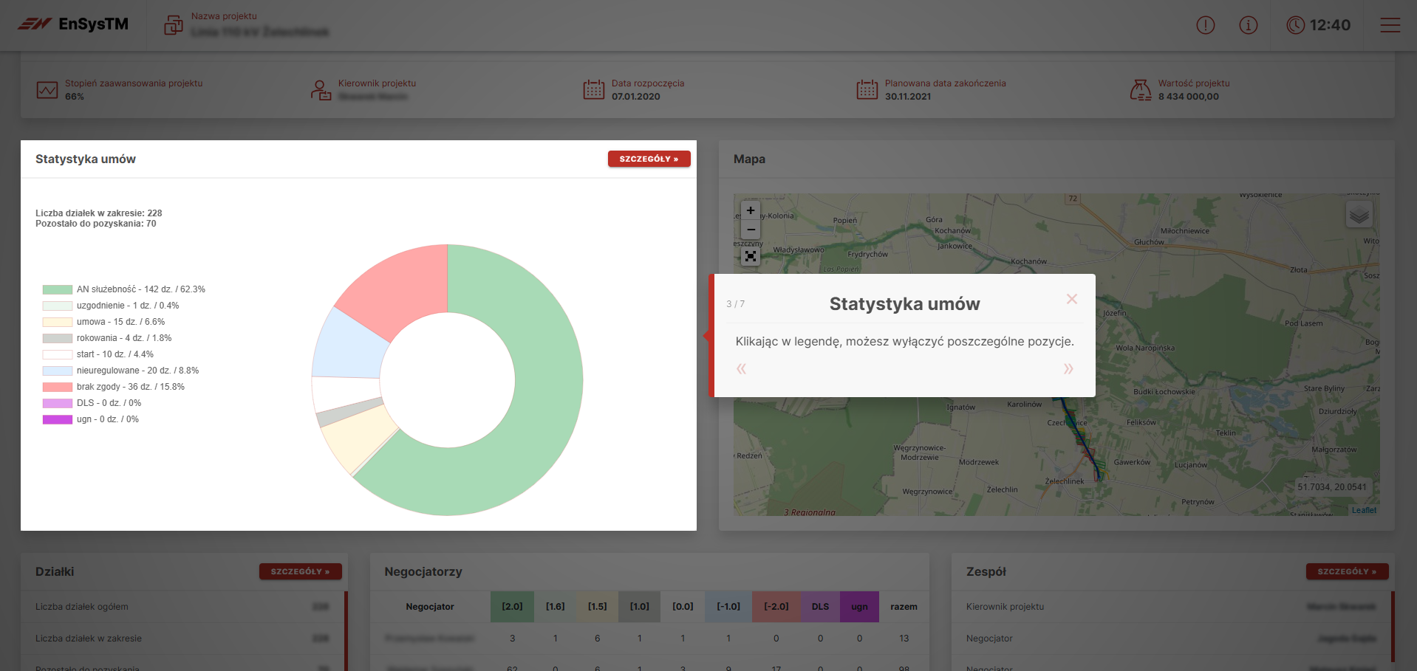Open the hamburger menu in header

coord(1390,25)
